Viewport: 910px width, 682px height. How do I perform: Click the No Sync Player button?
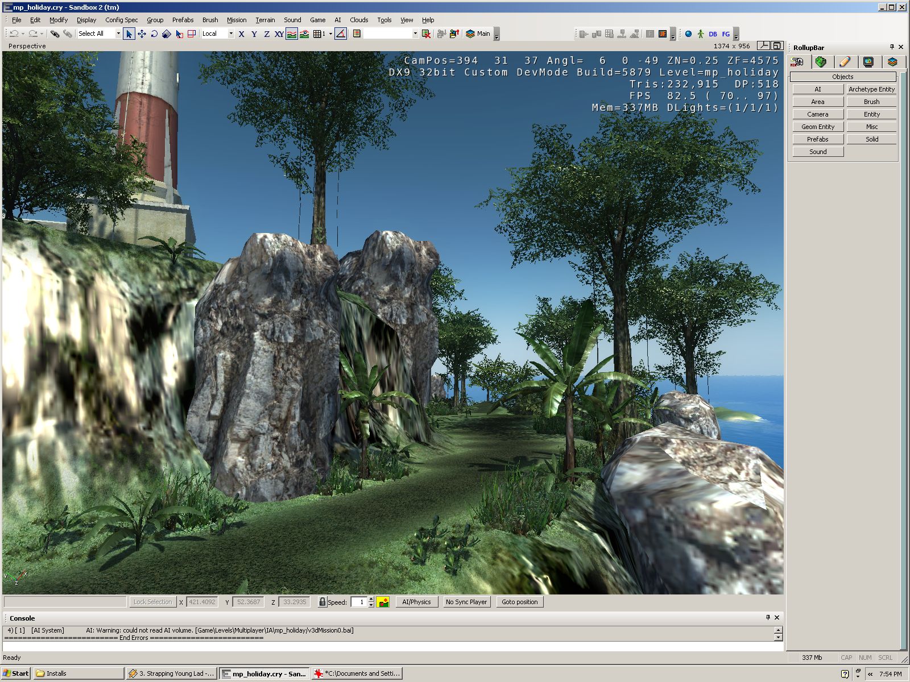coord(466,602)
